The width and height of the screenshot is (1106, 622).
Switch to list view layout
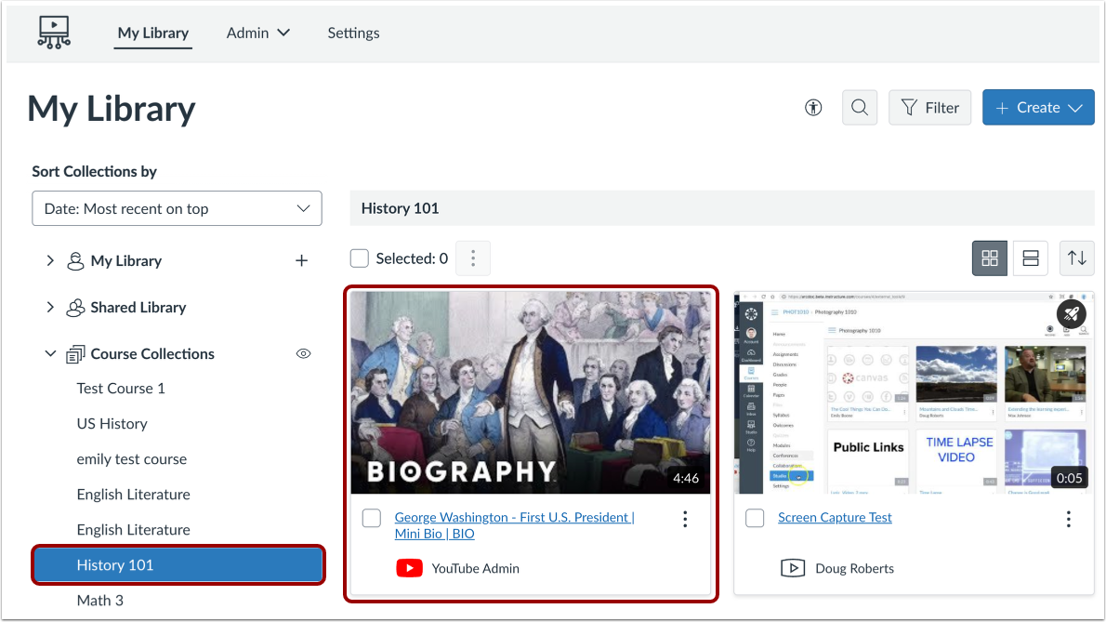click(1030, 258)
